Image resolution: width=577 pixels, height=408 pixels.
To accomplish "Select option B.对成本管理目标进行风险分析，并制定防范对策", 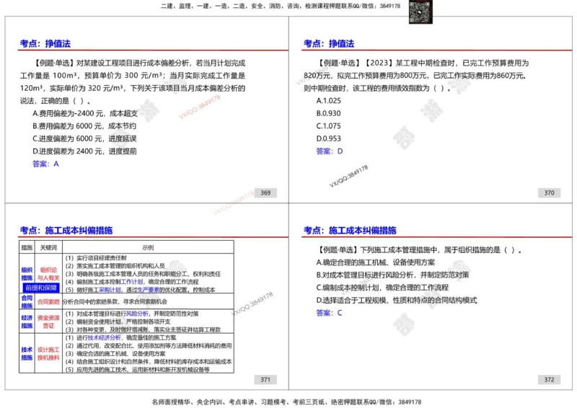I will tap(392, 275).
